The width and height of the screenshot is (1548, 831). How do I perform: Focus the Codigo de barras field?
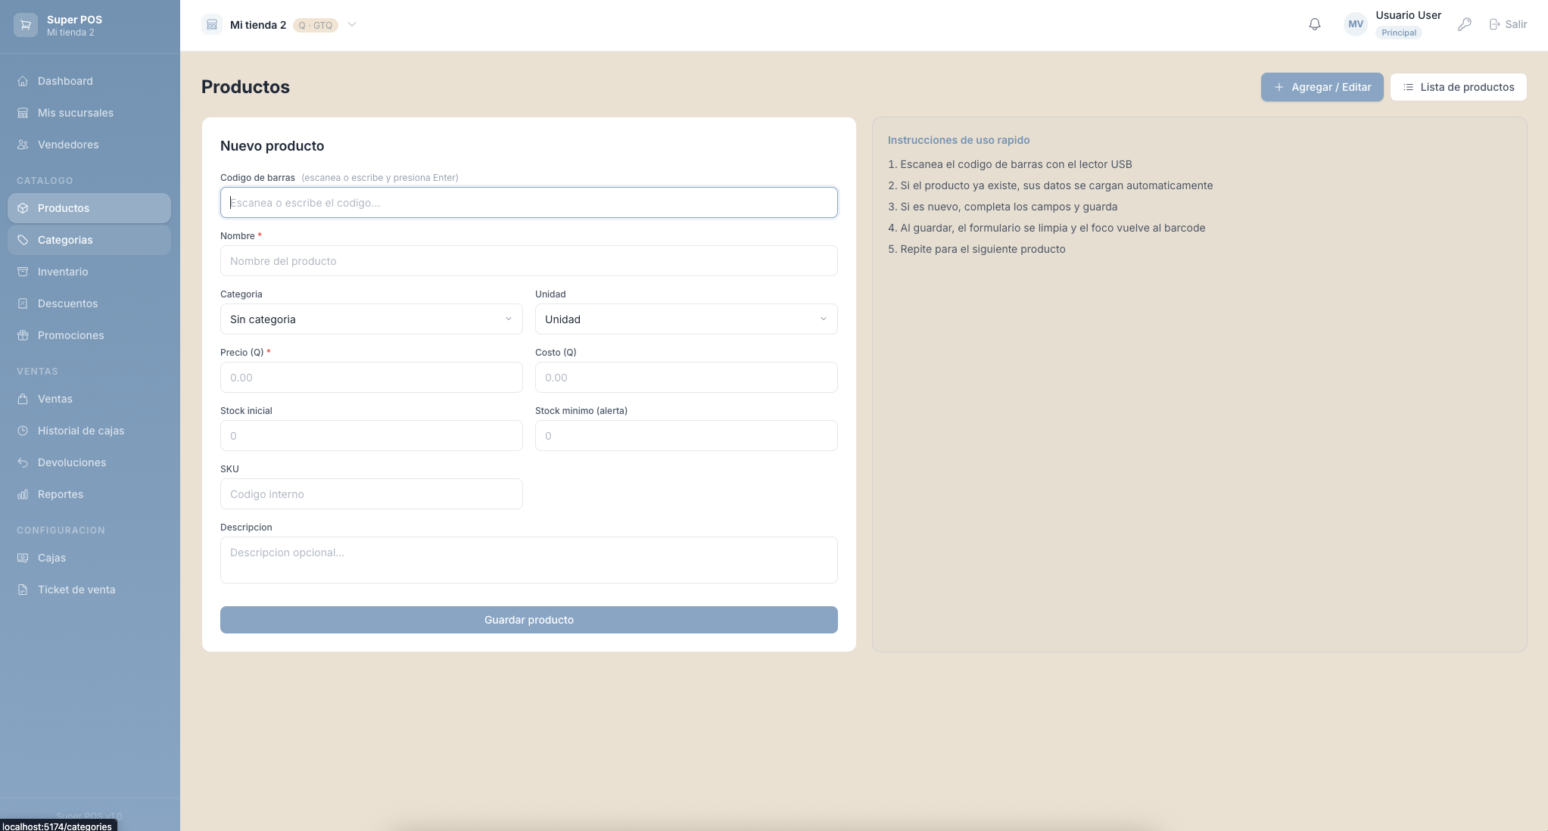[x=528, y=203]
